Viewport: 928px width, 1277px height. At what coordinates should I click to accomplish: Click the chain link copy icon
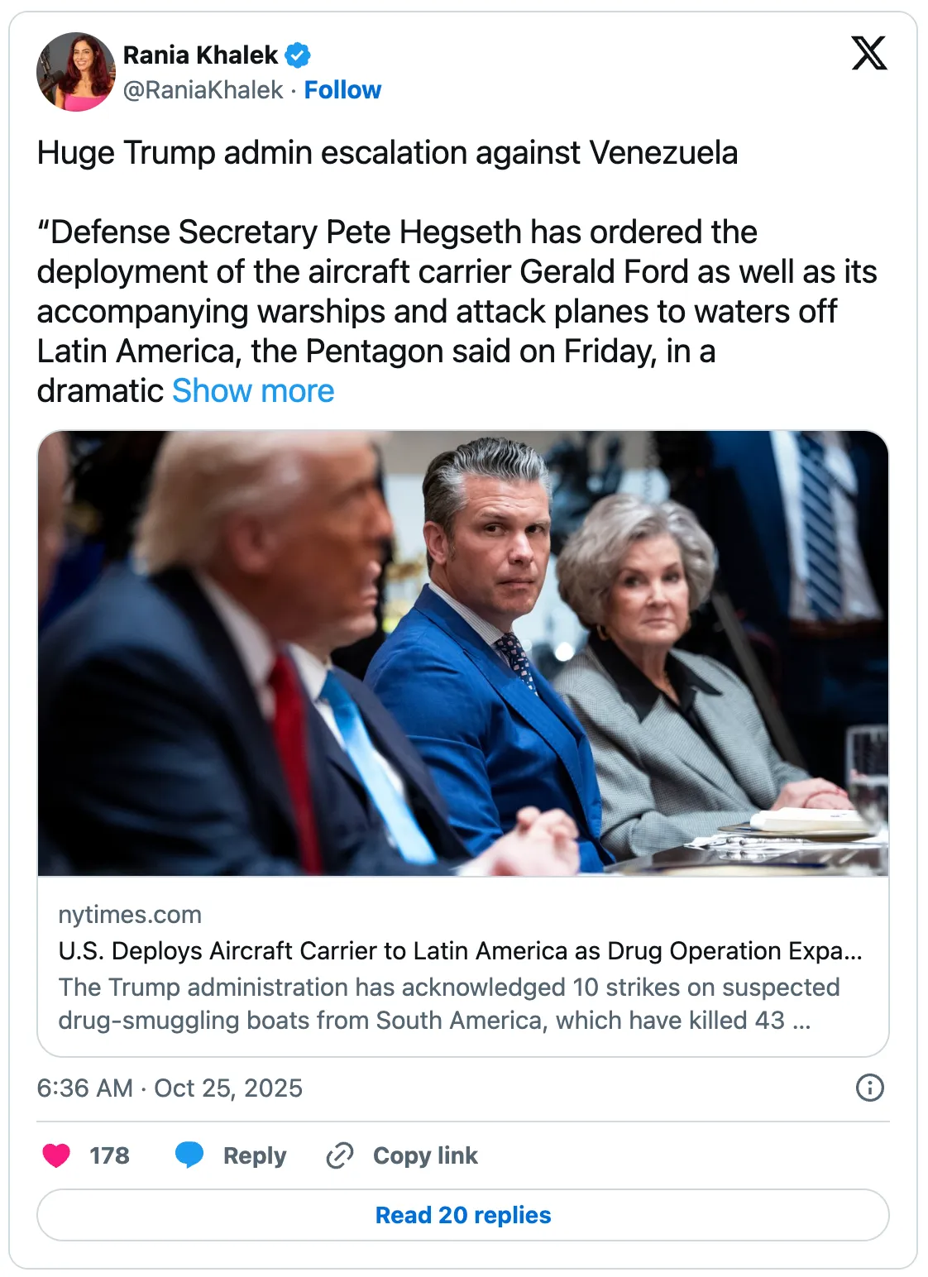pyautogui.click(x=340, y=1155)
